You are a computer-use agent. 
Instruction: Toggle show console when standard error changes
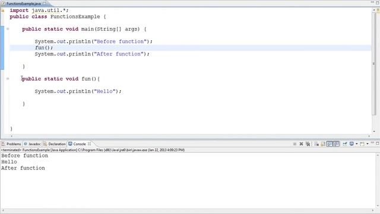coord(337,144)
